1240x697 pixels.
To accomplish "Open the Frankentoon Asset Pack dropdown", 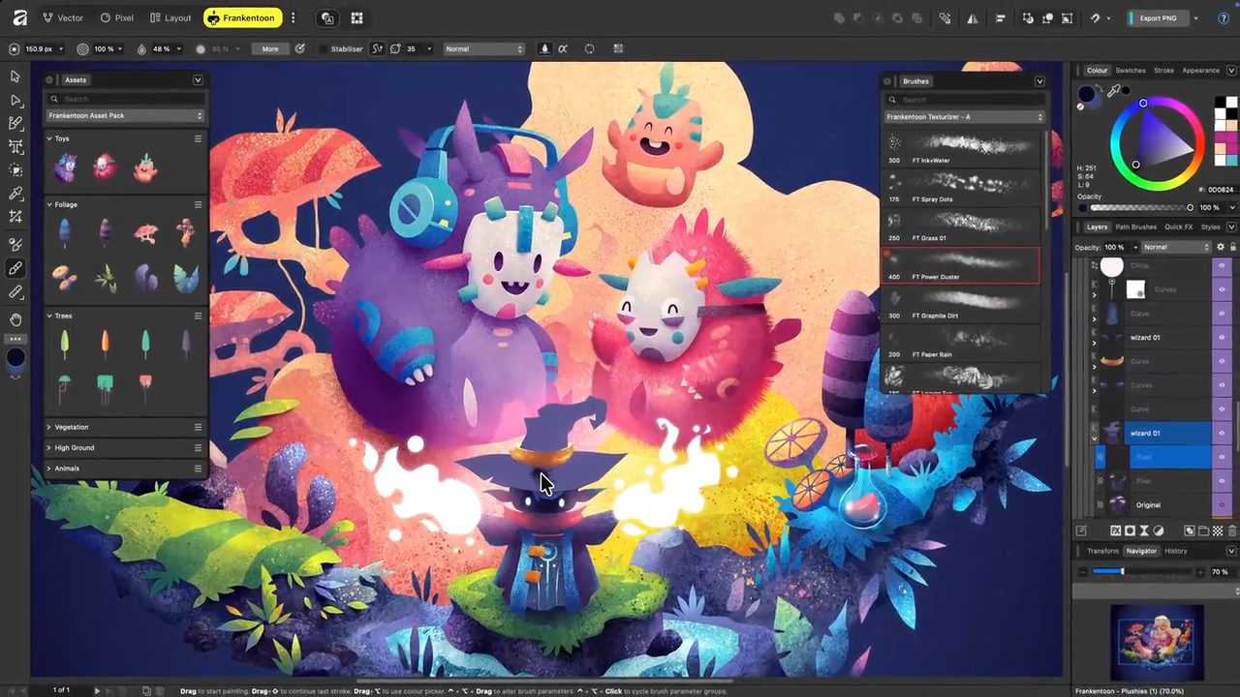I will coord(125,115).
